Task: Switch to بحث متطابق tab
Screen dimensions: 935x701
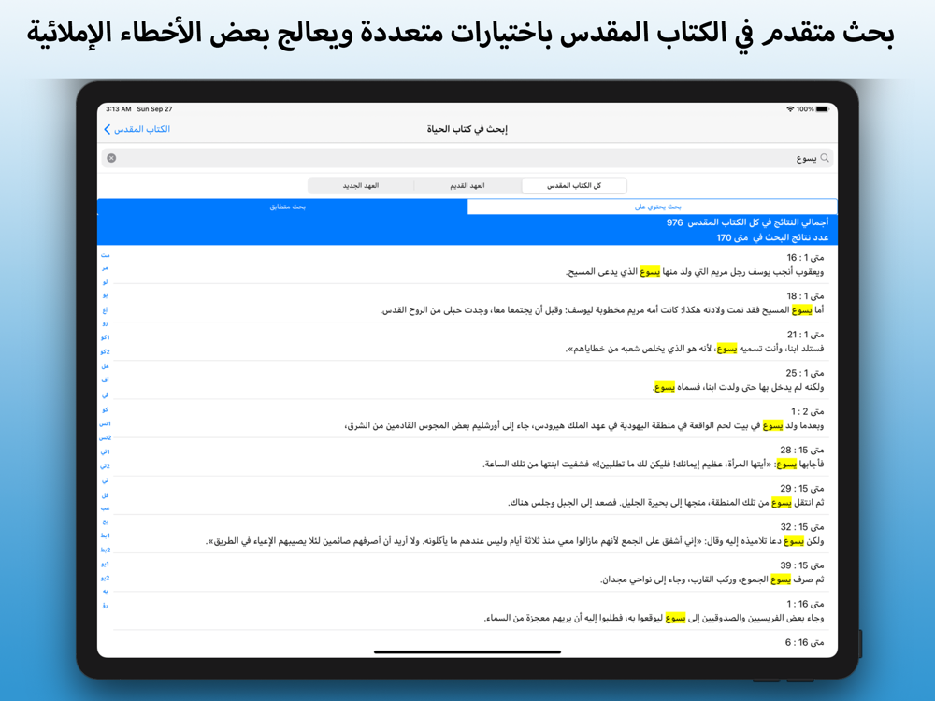Action: (x=282, y=207)
